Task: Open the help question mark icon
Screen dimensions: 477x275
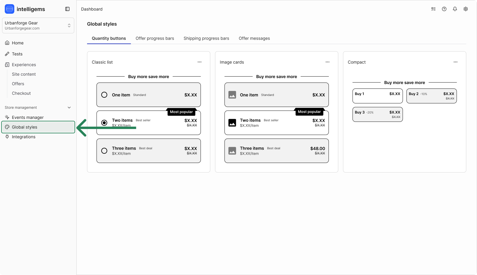Action: [x=444, y=9]
